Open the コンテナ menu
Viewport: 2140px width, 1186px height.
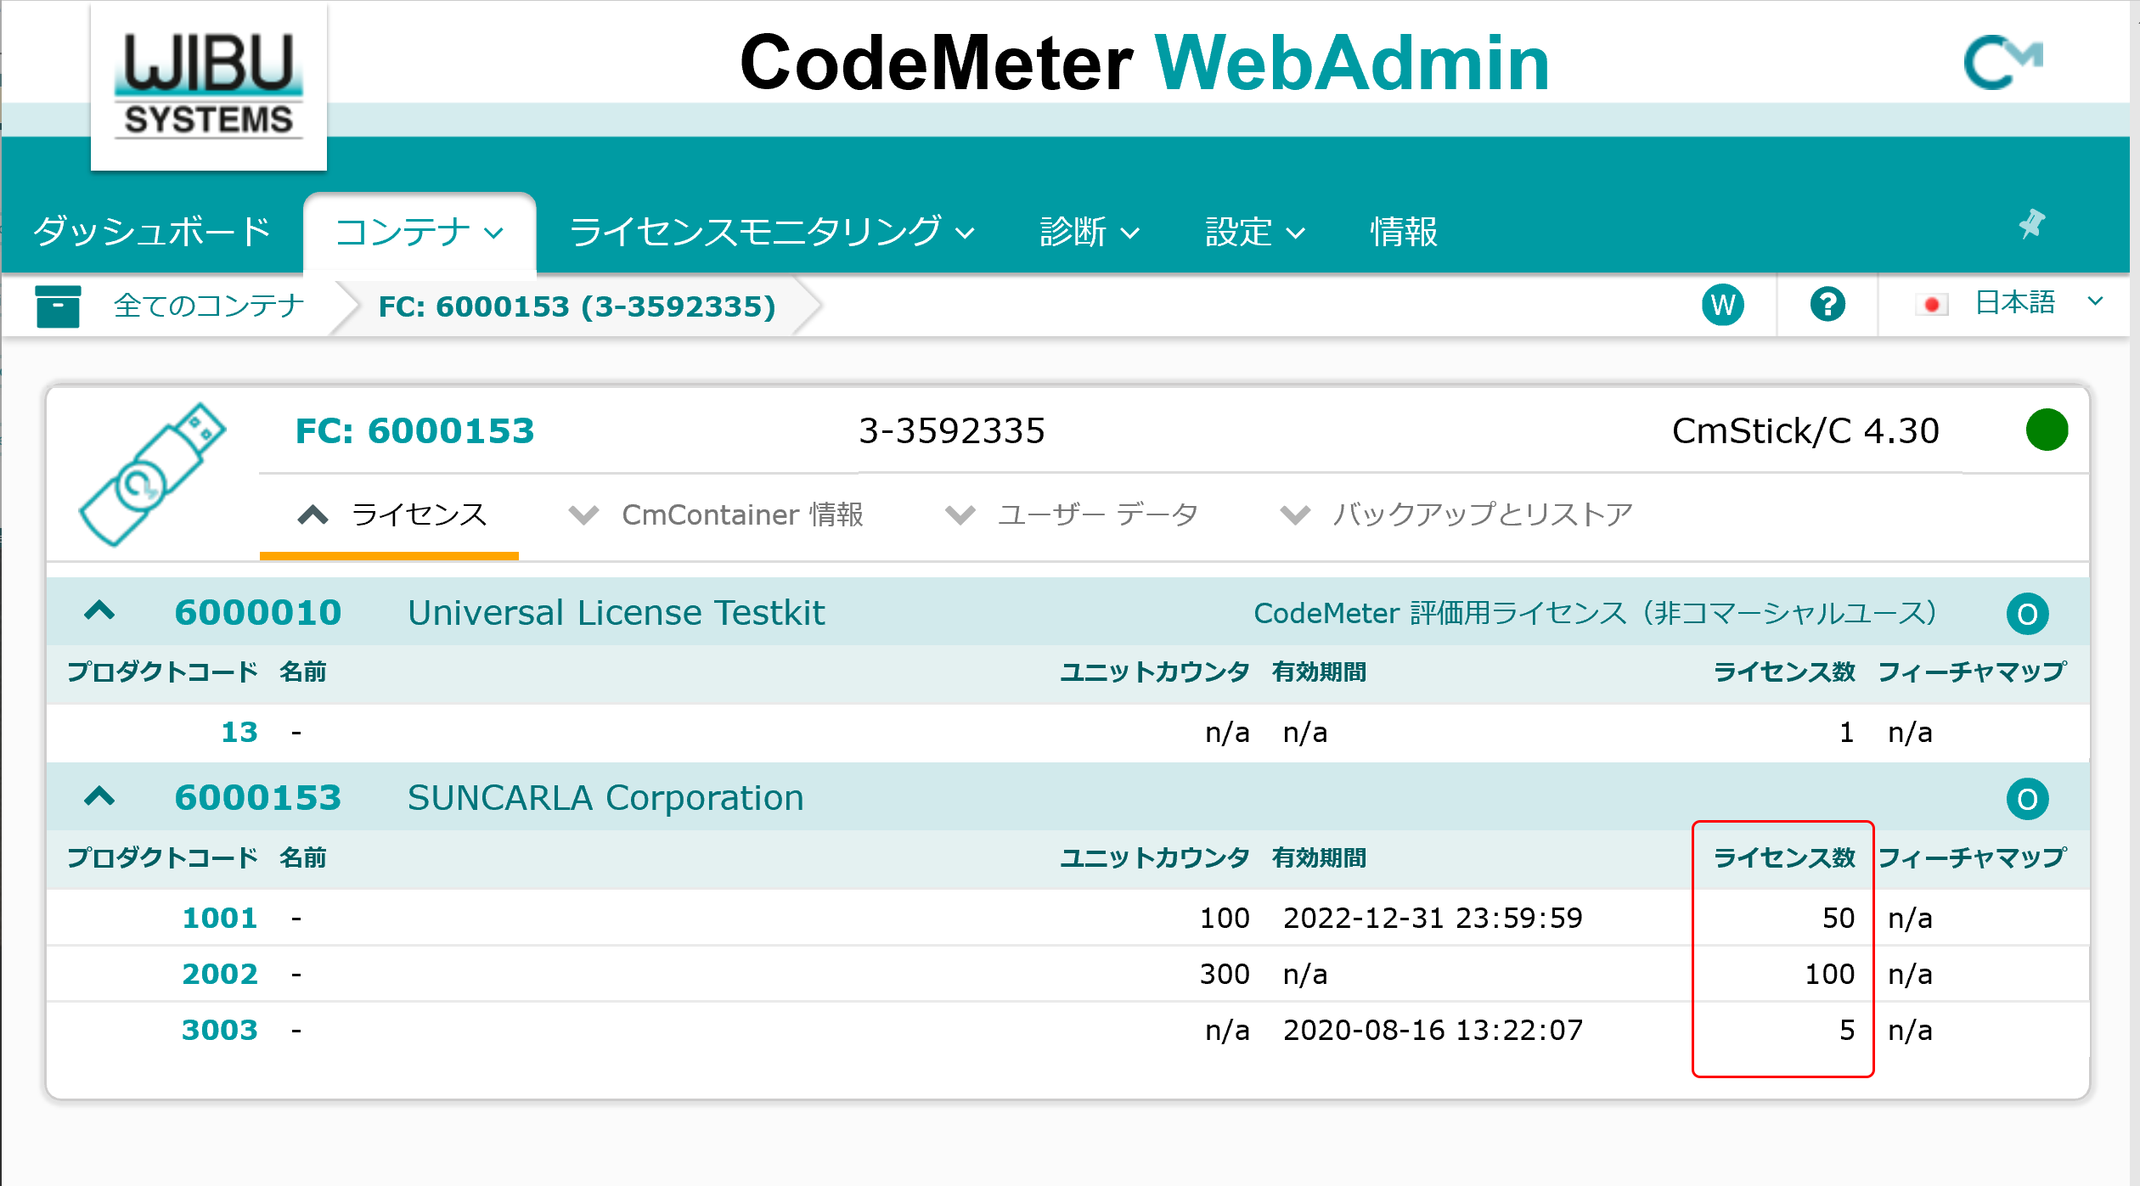point(420,232)
